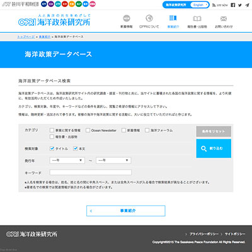Expand the start year dropdown
252x252 pixels.
[67, 160]
